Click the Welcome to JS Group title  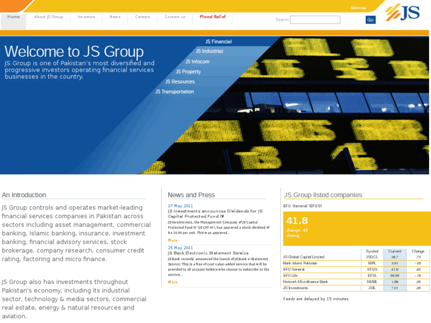[x=74, y=52]
